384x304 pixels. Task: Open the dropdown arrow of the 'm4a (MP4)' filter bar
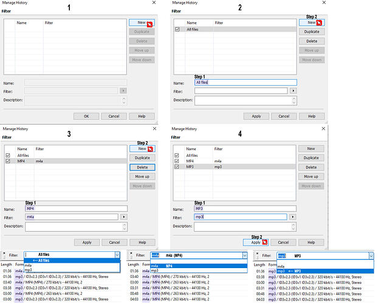(x=245, y=255)
